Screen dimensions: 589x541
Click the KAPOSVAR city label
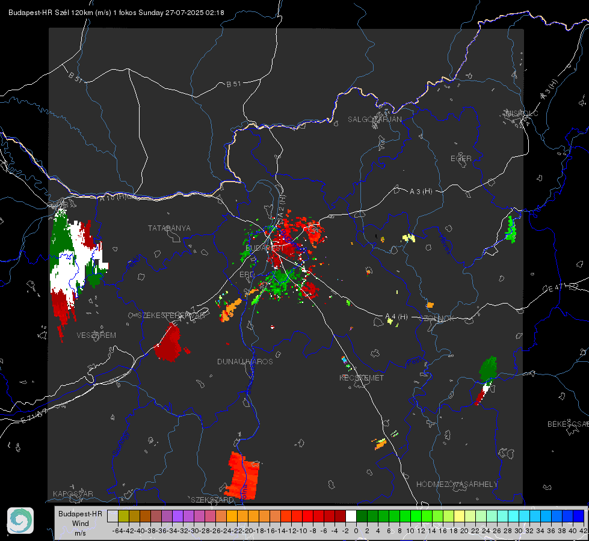coord(73,494)
